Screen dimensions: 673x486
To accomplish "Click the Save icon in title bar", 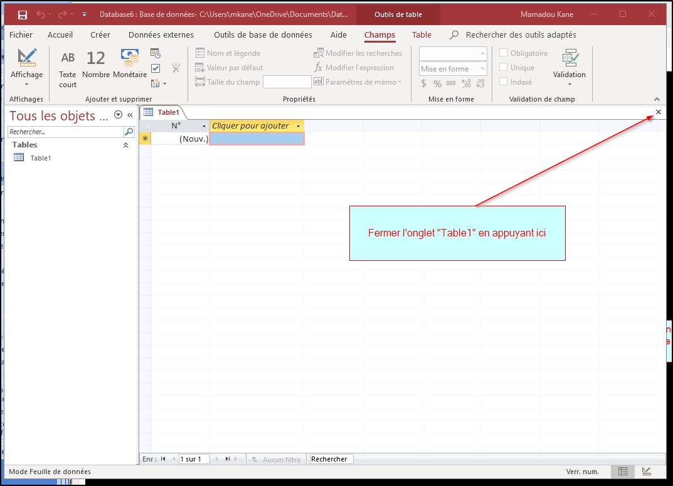I will 23,14.
